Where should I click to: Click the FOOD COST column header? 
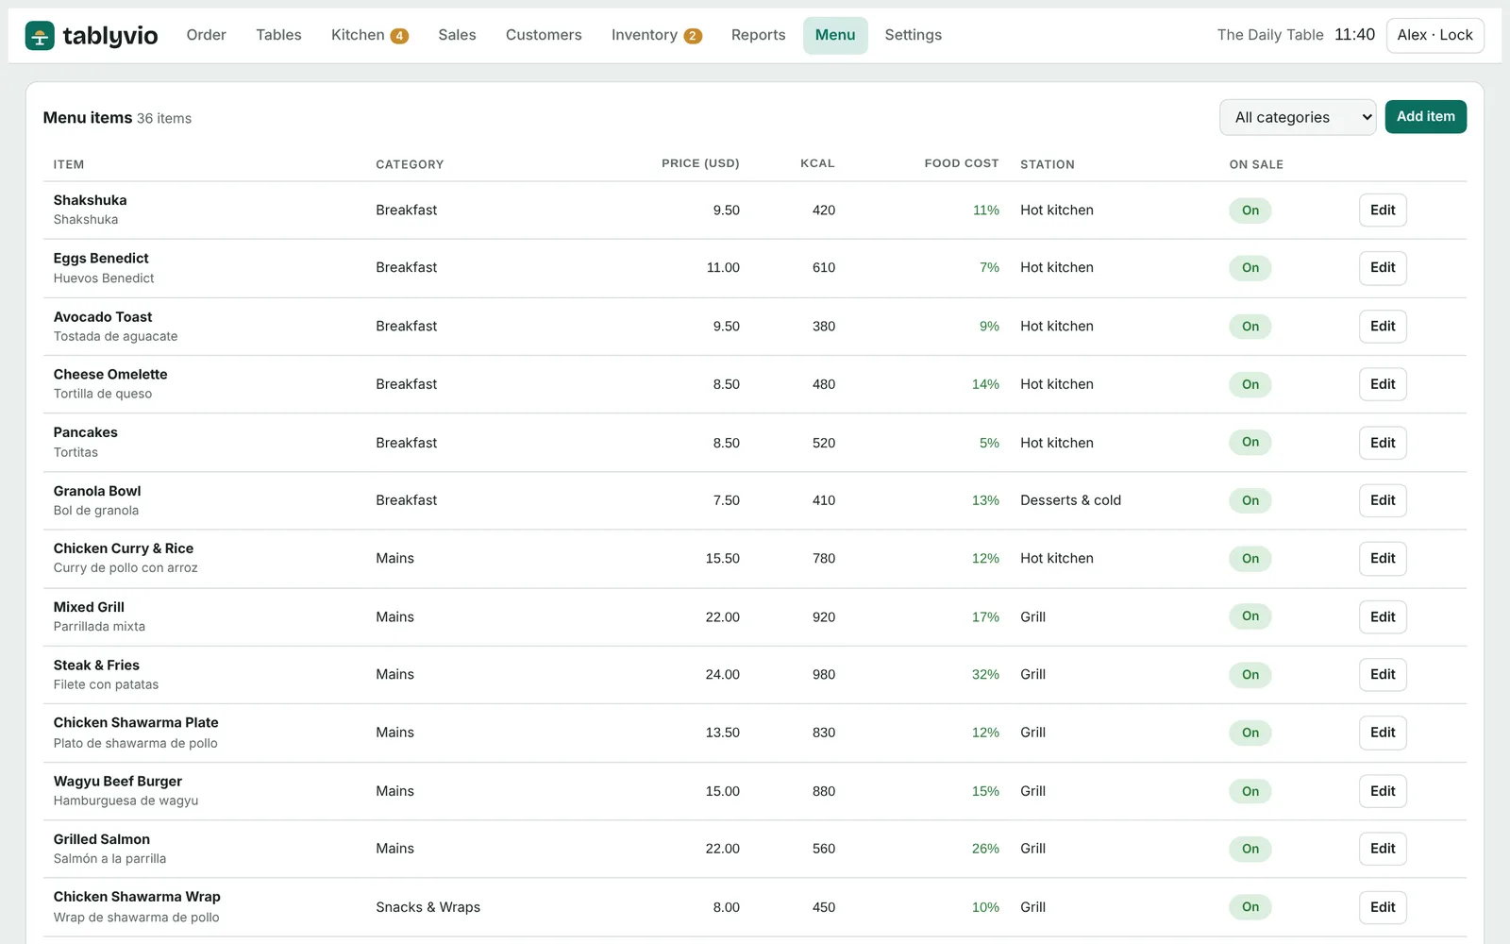tap(961, 163)
